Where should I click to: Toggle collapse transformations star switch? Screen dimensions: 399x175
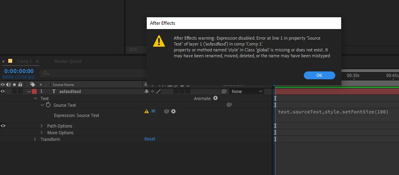[x=152, y=91]
